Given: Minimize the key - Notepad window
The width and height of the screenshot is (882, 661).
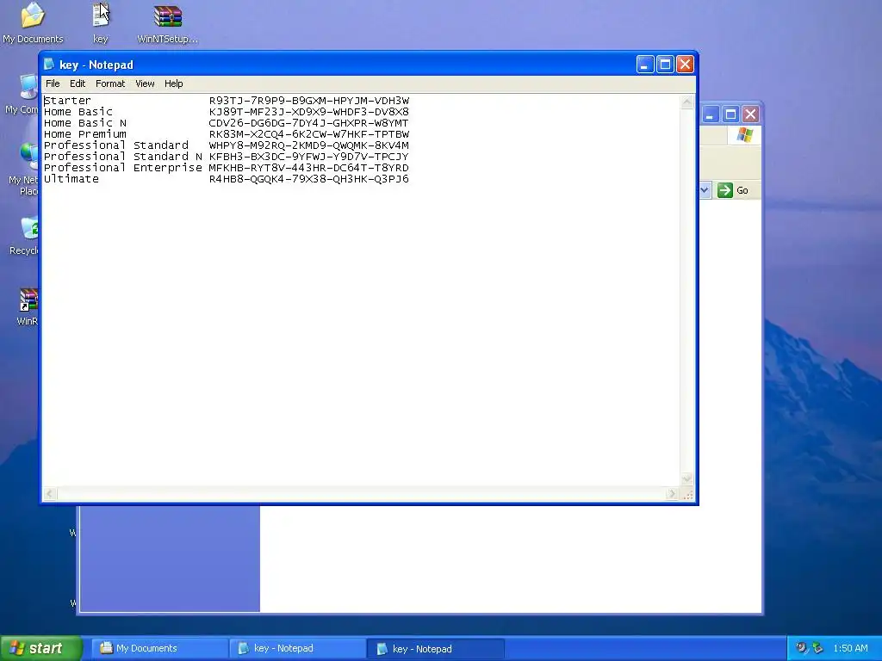Looking at the screenshot, I should click(645, 65).
